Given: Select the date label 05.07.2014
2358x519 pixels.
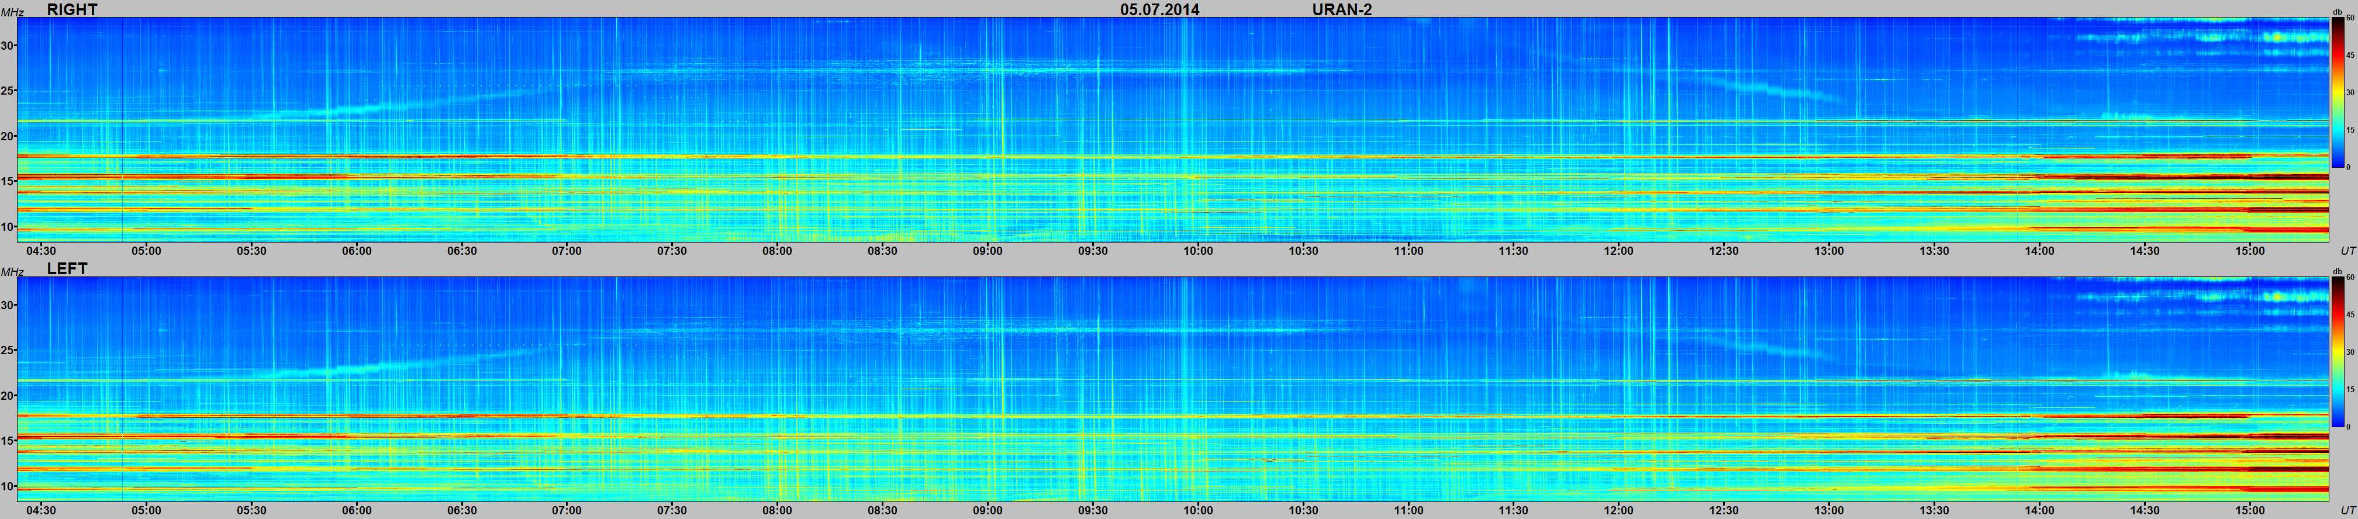Looking at the screenshot, I should [x=1160, y=9].
